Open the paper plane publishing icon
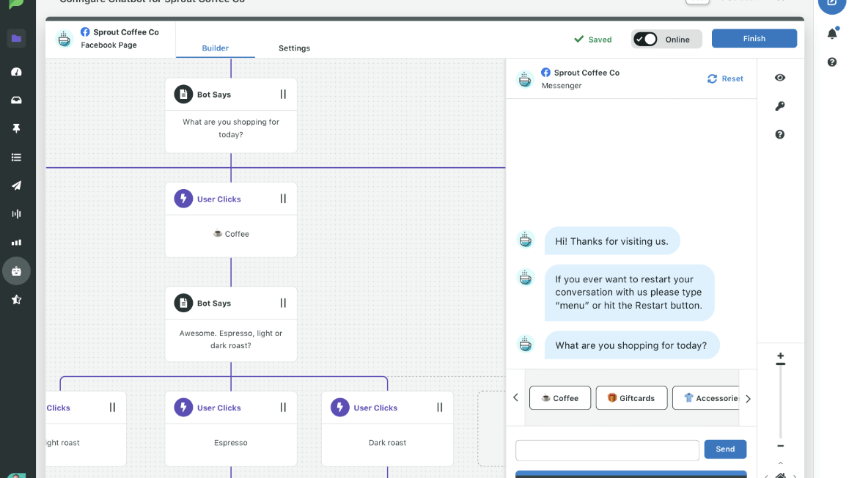This screenshot has height=478, width=849. (16, 185)
